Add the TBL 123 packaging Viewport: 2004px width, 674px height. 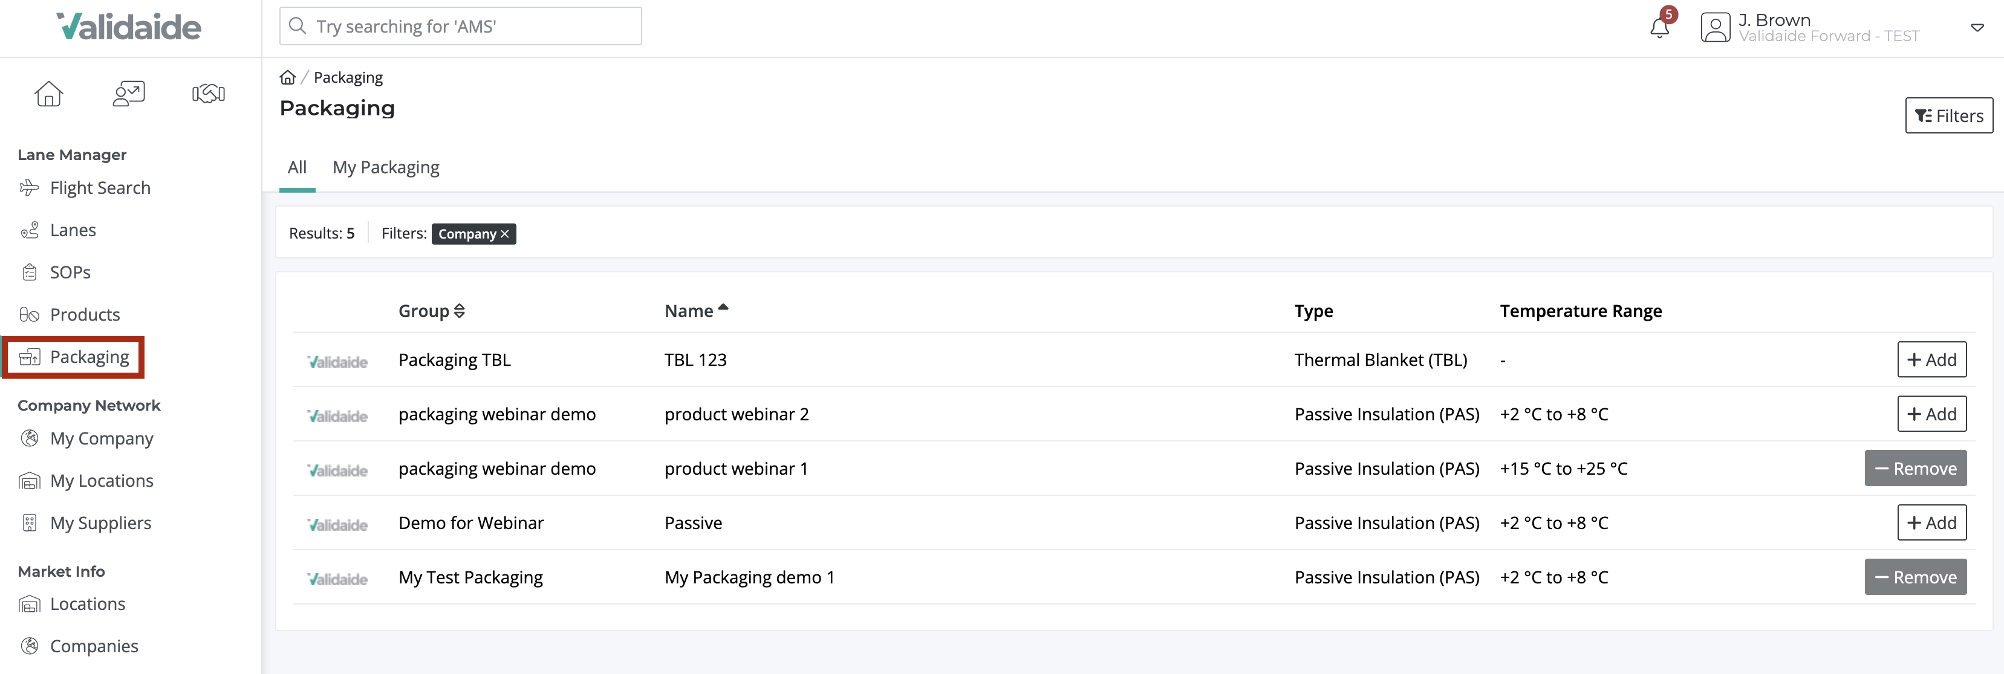tap(1933, 359)
